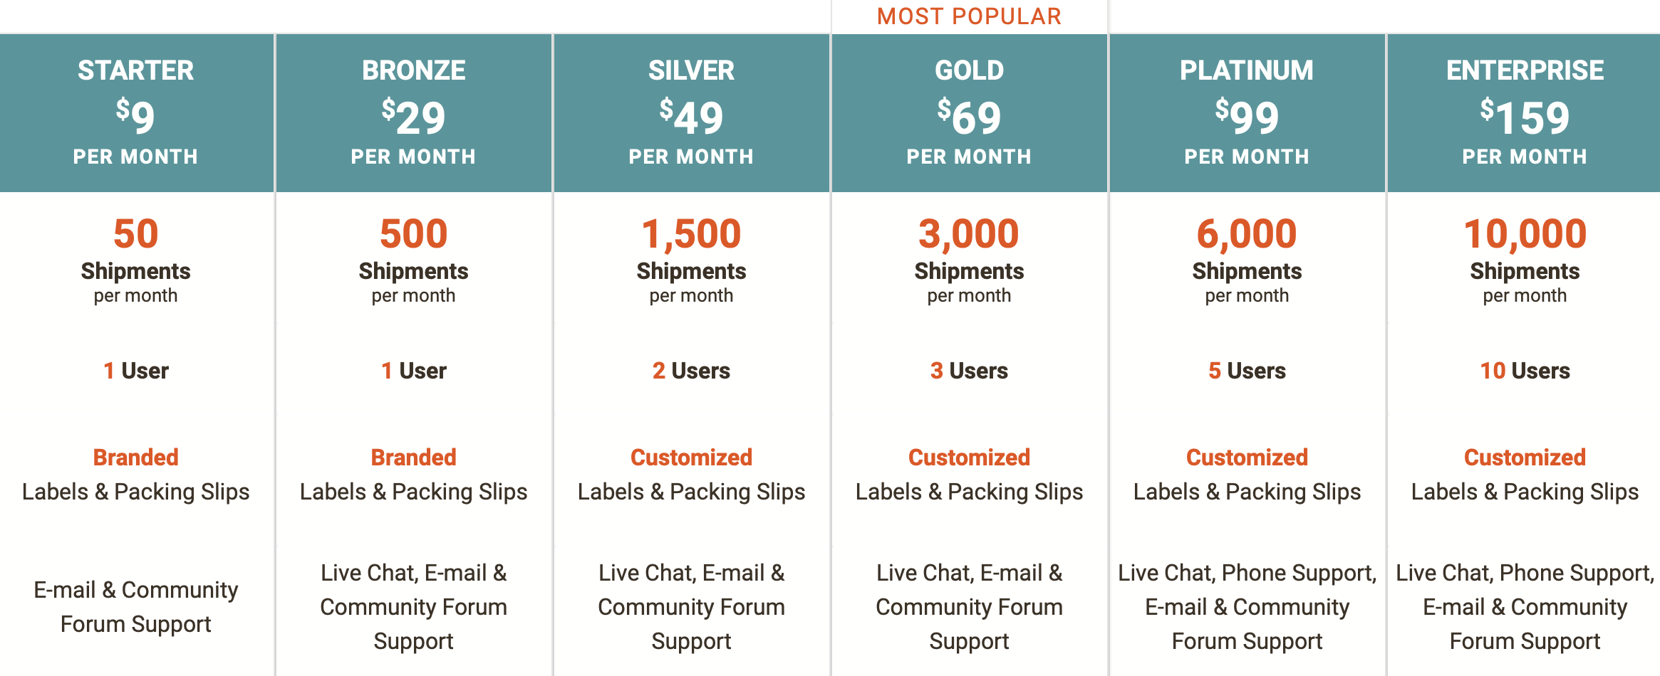Choose the Silver plan column header
This screenshot has height=676, width=1660.
pos(691,112)
